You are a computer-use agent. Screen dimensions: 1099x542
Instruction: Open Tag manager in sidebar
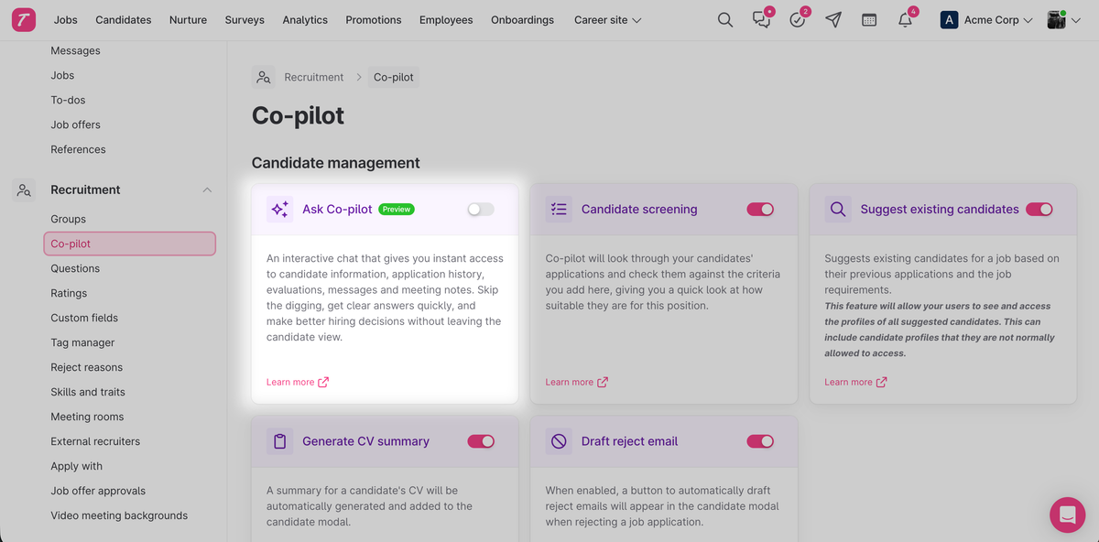click(x=82, y=342)
